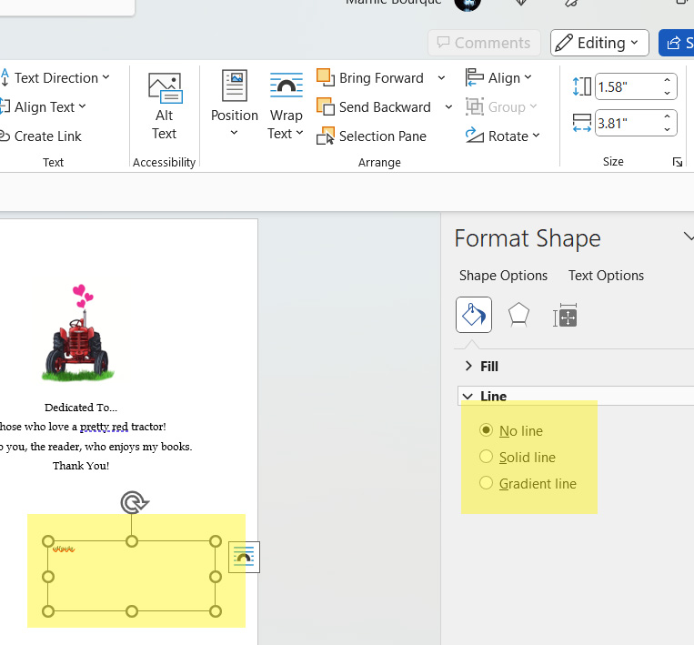Open the Editing mode button
Screen dimensions: 694x645
(599, 43)
